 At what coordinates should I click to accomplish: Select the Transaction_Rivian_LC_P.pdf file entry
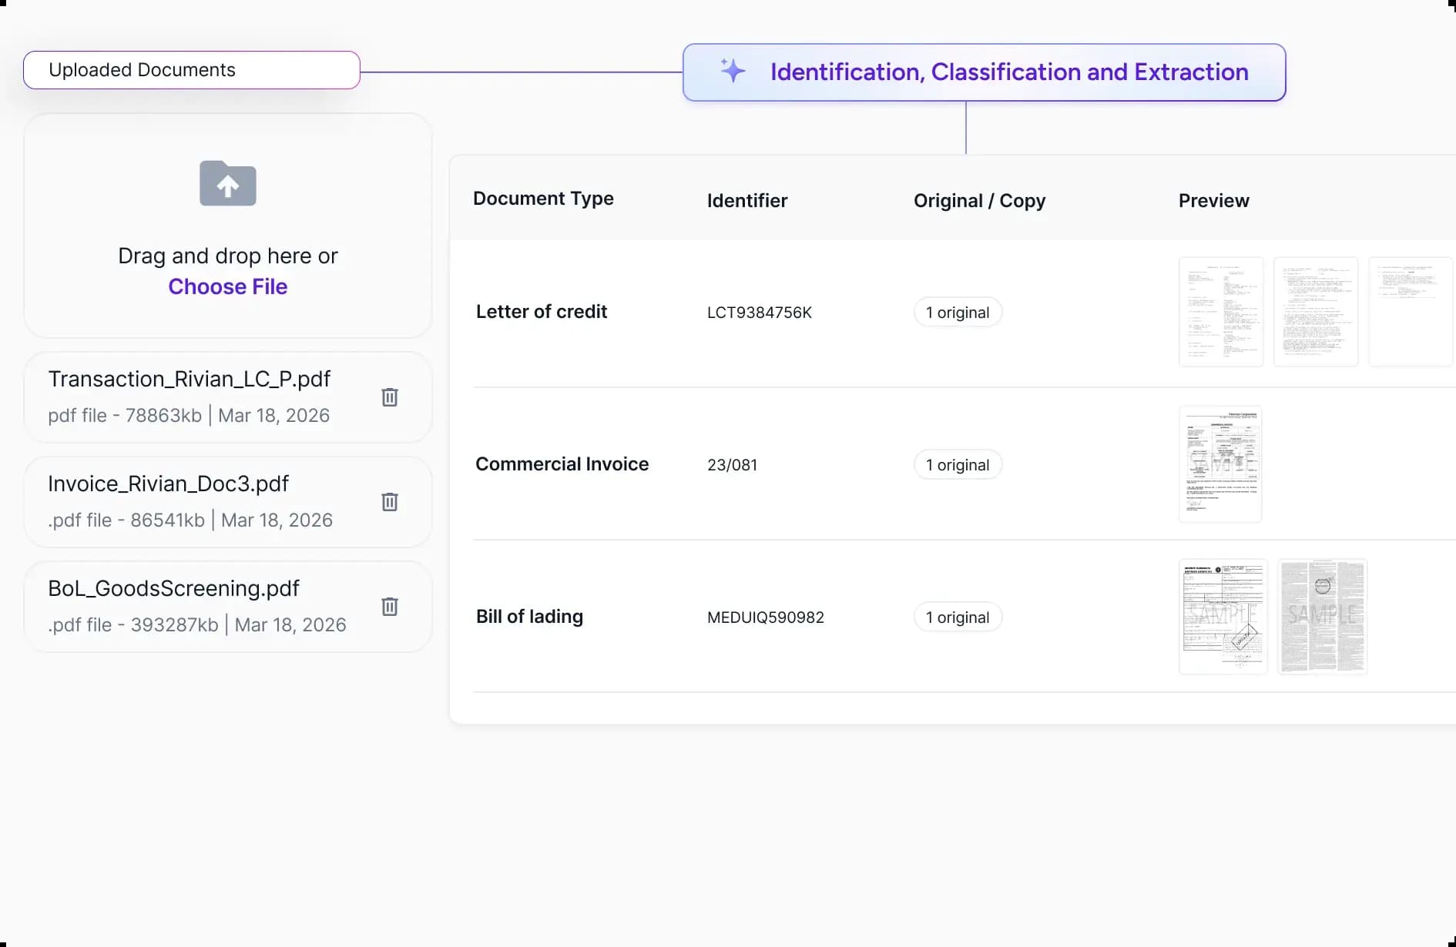click(190, 397)
